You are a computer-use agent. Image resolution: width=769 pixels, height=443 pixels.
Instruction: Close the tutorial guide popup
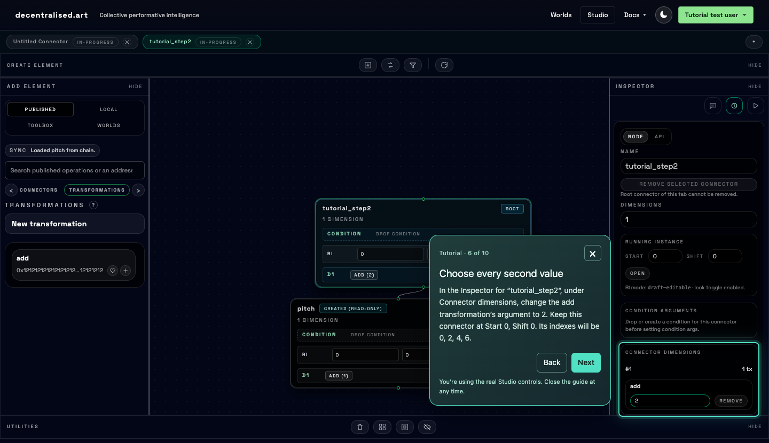pyautogui.click(x=593, y=254)
